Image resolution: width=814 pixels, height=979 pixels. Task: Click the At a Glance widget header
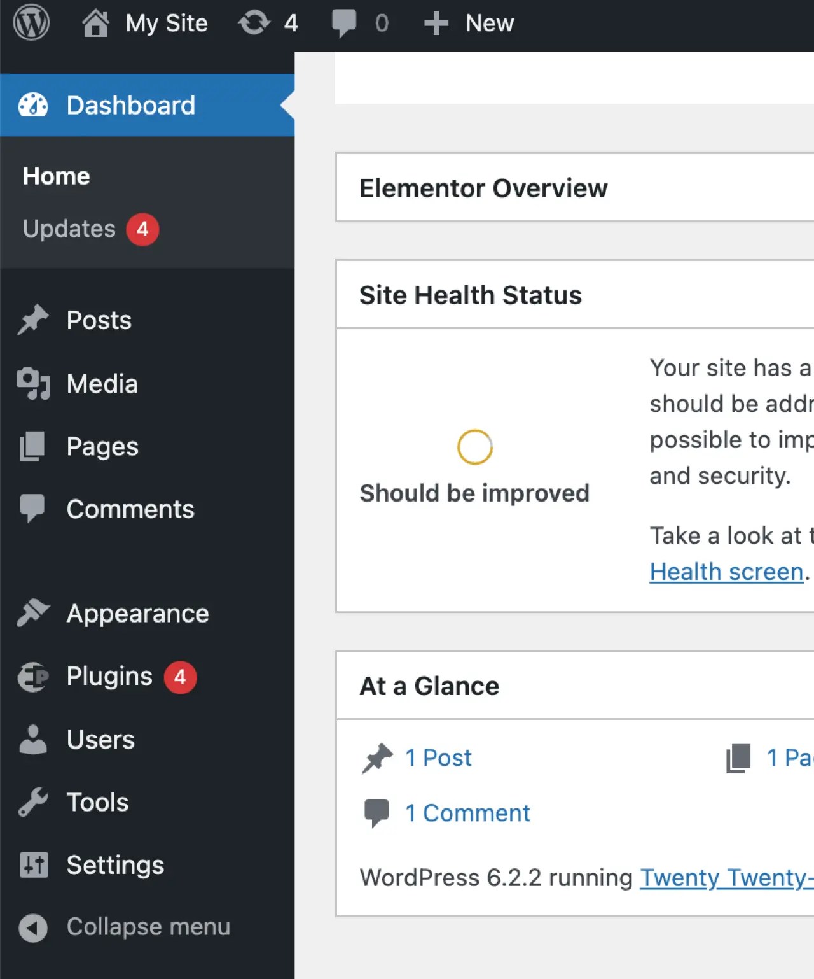pyautogui.click(x=575, y=686)
